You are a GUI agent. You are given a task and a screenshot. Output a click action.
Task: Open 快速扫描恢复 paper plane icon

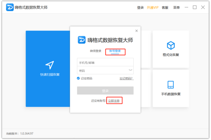tap(50, 65)
